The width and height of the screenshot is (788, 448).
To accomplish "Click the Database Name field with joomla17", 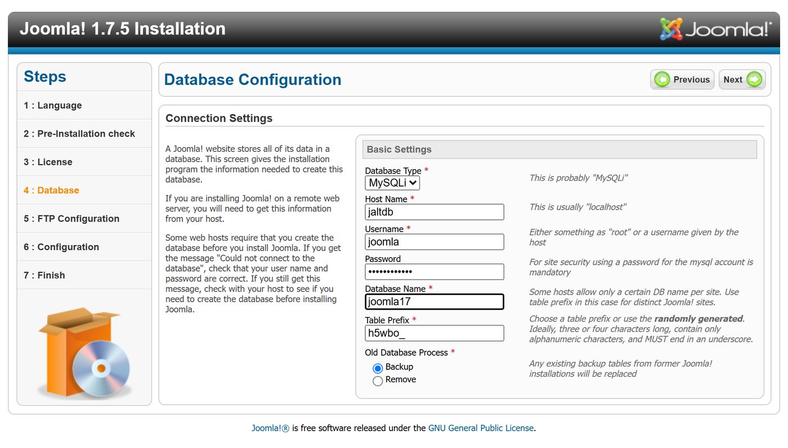I will pyautogui.click(x=435, y=302).
